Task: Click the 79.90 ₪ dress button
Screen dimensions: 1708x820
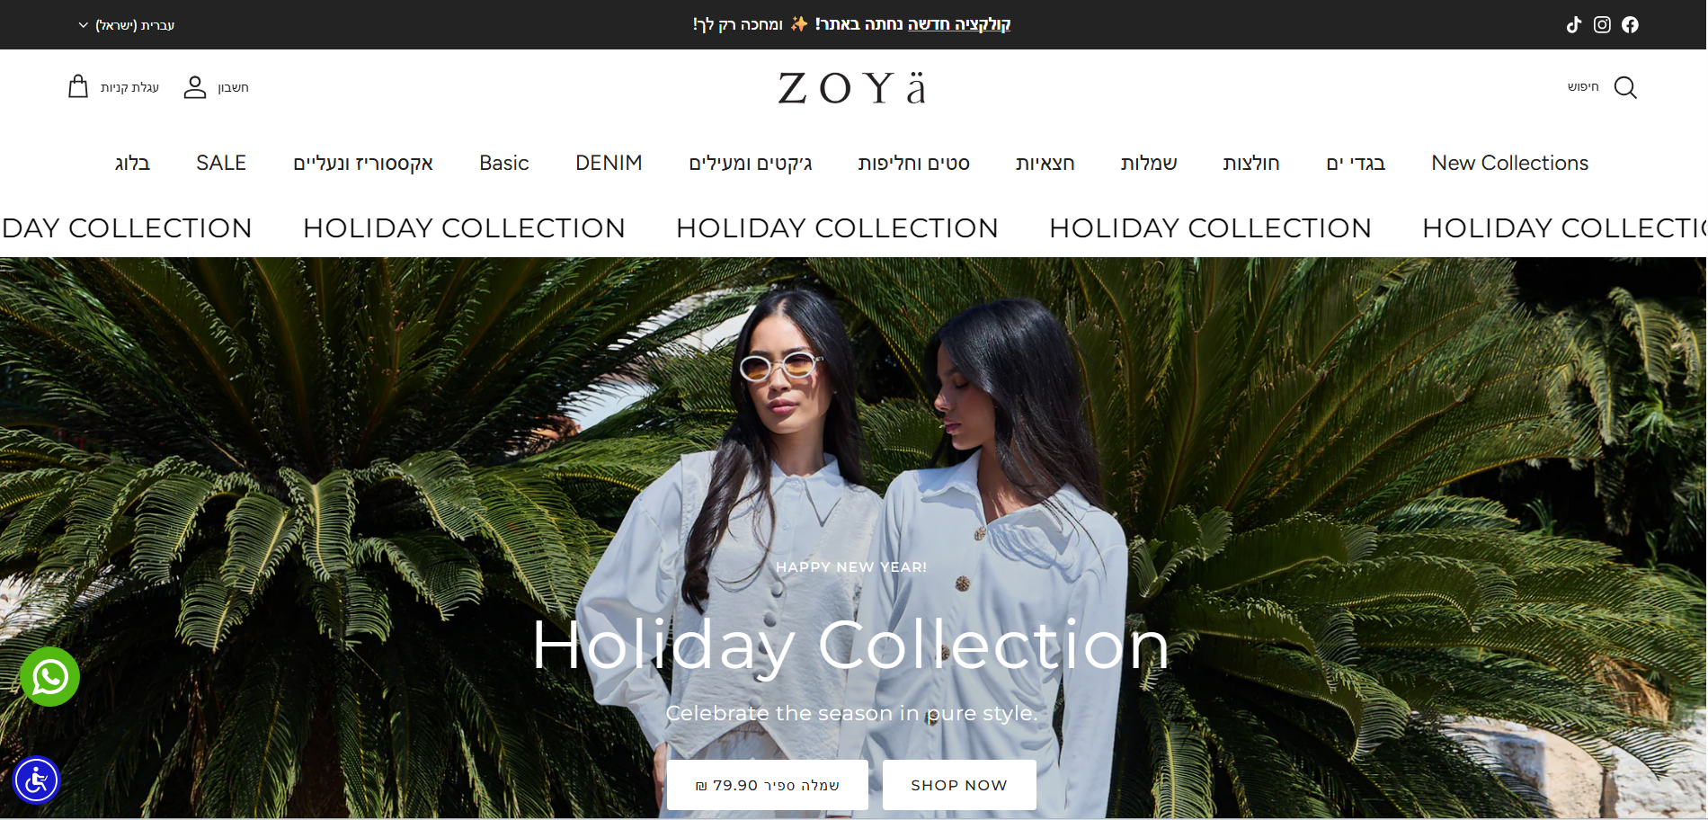Action: coord(768,785)
